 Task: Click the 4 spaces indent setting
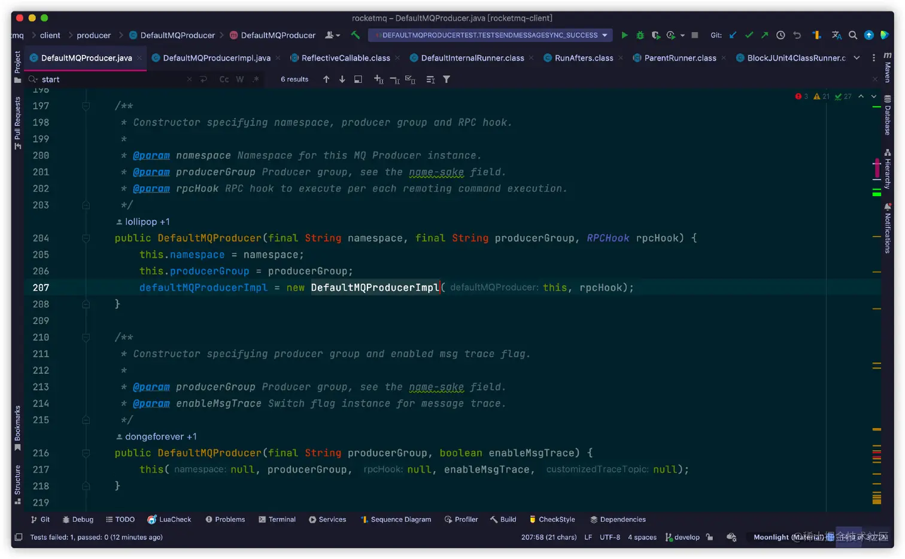(x=642, y=537)
